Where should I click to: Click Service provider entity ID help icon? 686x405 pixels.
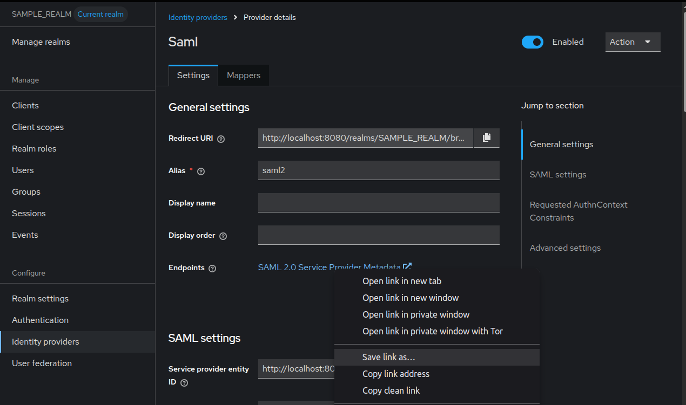[184, 383]
